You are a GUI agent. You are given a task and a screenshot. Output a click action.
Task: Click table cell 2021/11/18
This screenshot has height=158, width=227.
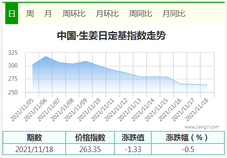coord(34,149)
